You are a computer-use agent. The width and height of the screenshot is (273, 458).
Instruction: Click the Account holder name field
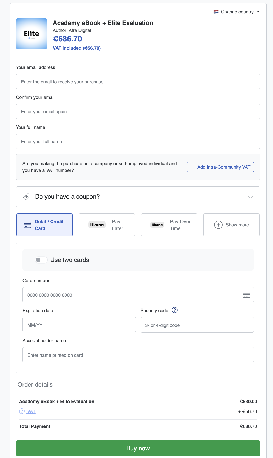coord(138,355)
